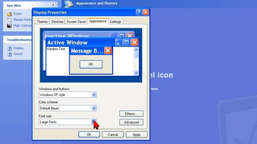This screenshot has width=257, height=144.
Task: Collapse the See Also panel
Action: [x=53, y=5]
